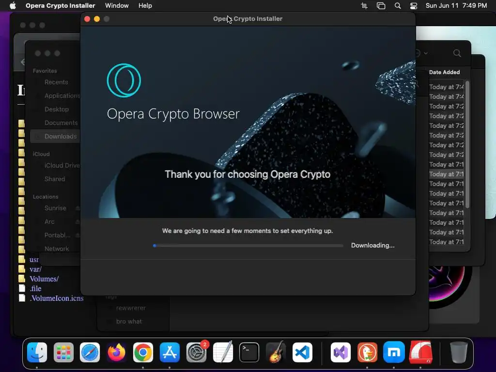The width and height of the screenshot is (496, 372).
Task: Click the screenshot capture icon in menu bar
Action: click(x=364, y=6)
